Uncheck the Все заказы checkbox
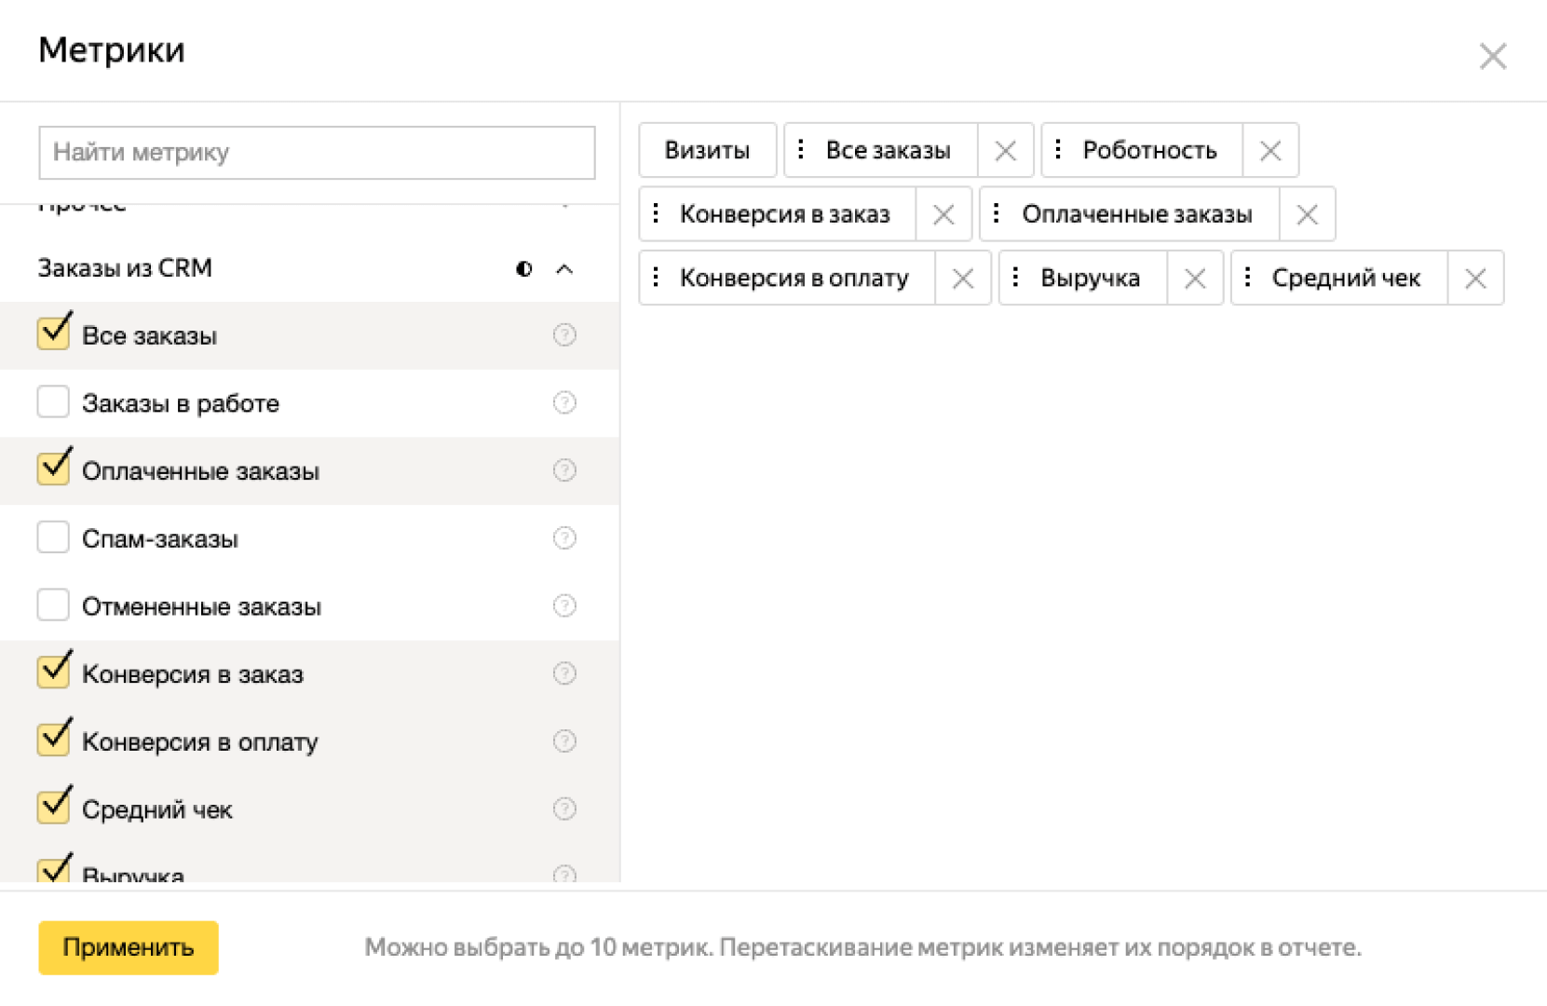This screenshot has height=1006, width=1547. tap(53, 334)
